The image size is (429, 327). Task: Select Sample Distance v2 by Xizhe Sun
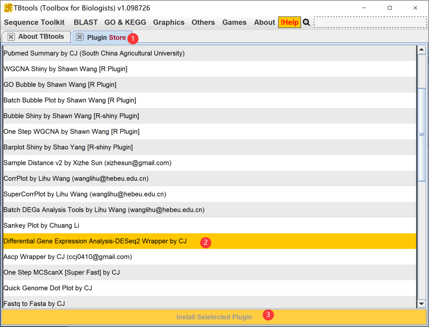coord(210,163)
